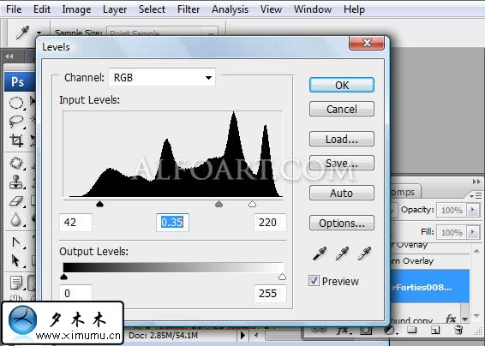Click the OK button in Levels

pyautogui.click(x=342, y=85)
